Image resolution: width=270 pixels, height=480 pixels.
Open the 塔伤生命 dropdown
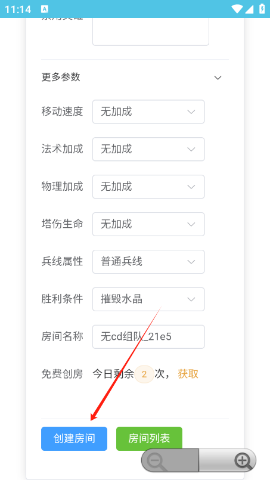(148, 224)
